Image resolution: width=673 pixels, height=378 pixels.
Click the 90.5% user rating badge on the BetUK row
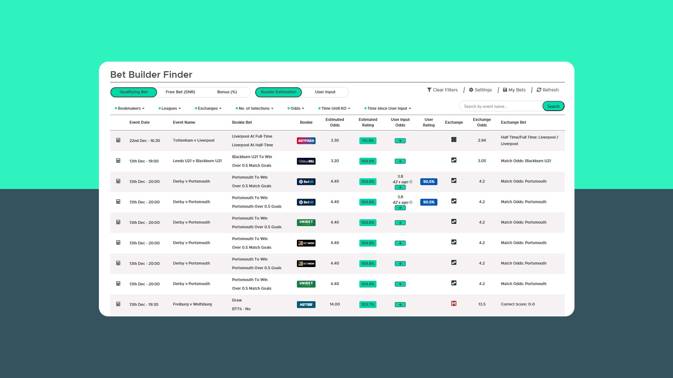pos(428,181)
